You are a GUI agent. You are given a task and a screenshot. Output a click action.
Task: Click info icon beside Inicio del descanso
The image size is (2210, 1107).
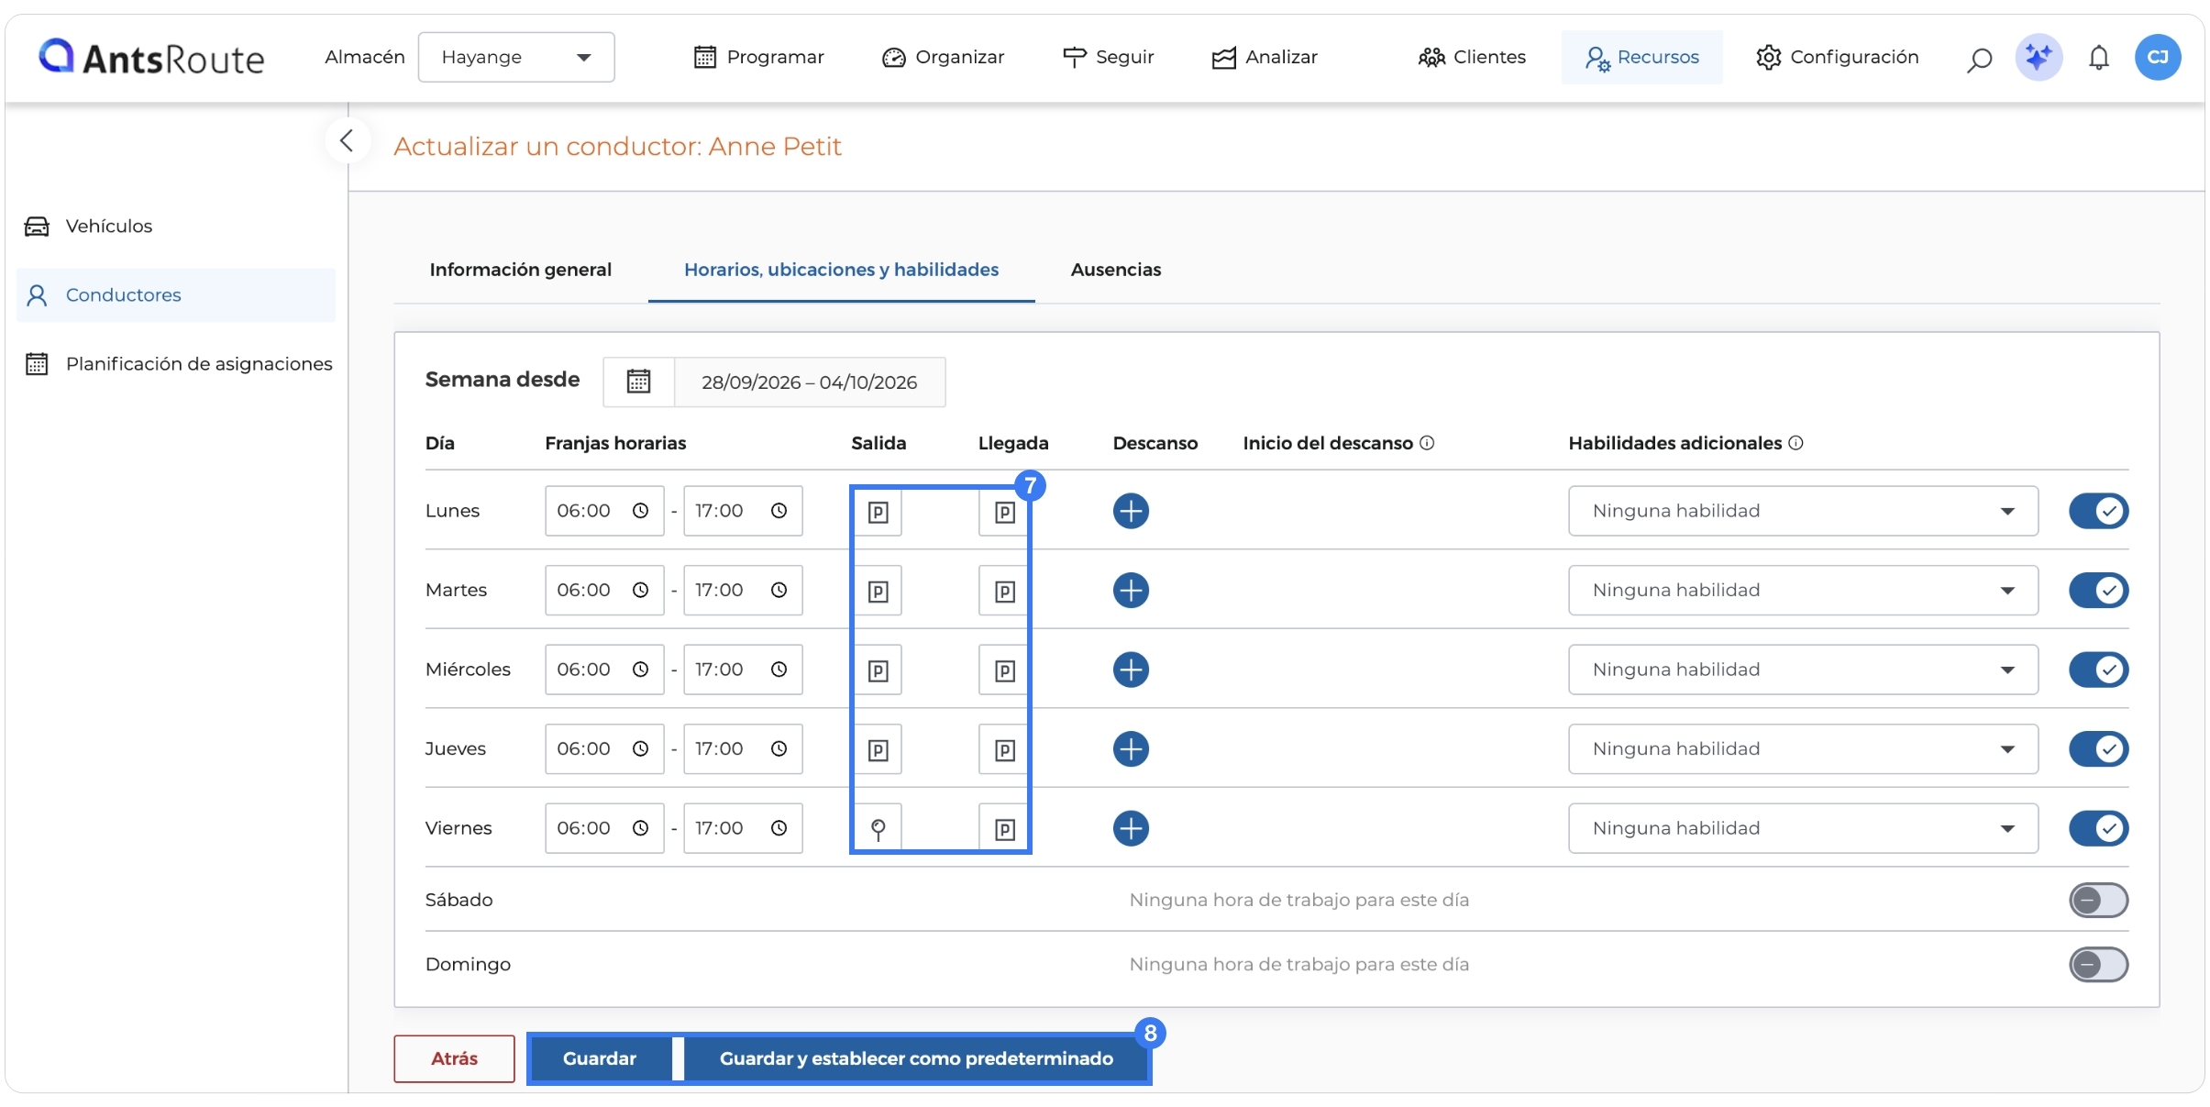pos(1427,443)
